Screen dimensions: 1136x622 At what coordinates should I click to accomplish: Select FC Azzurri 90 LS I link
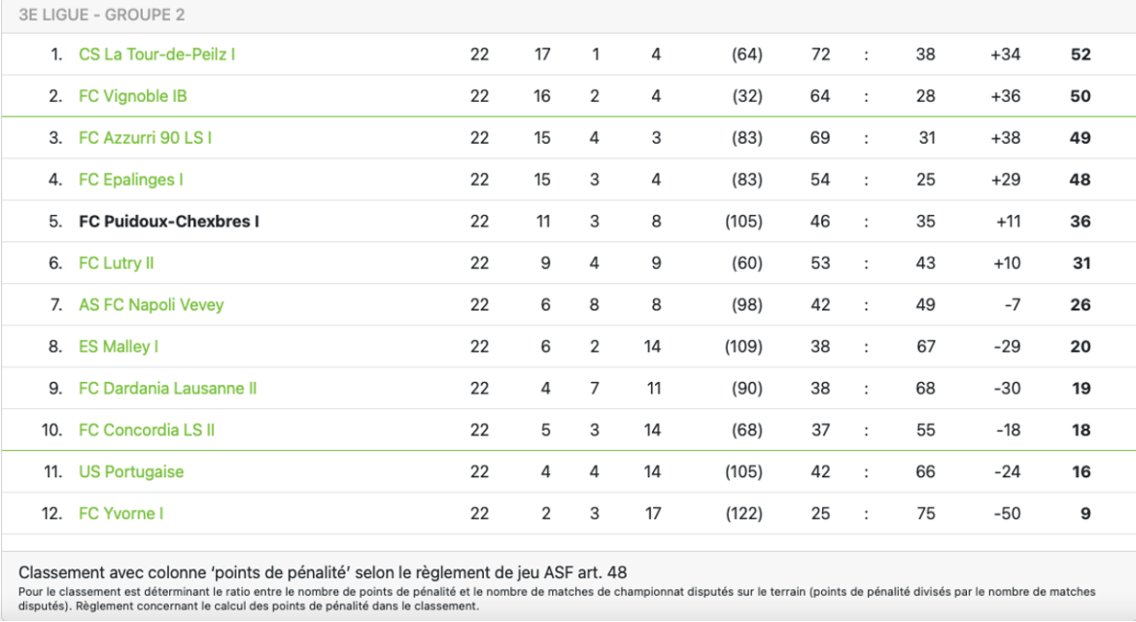[145, 138]
